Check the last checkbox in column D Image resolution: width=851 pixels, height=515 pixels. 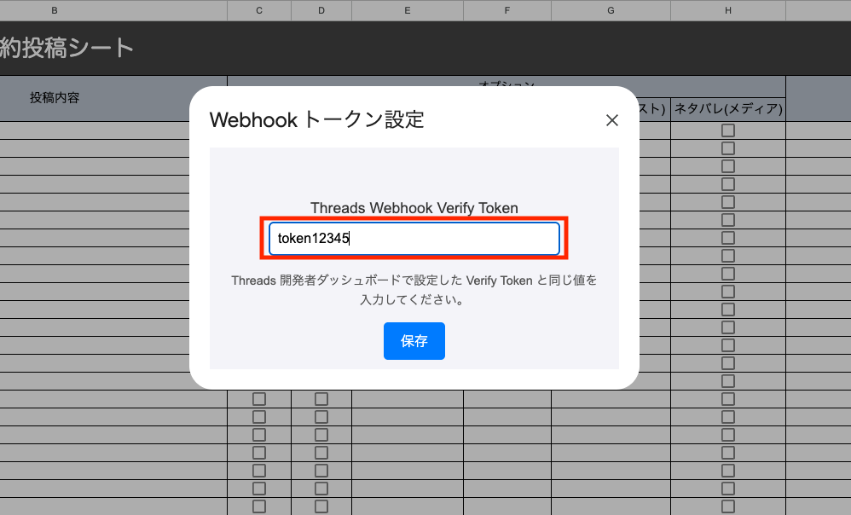click(321, 506)
